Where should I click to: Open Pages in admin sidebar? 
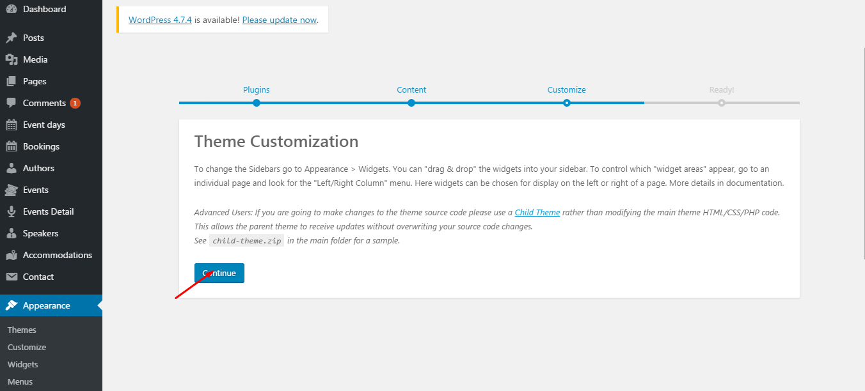[x=51, y=81]
